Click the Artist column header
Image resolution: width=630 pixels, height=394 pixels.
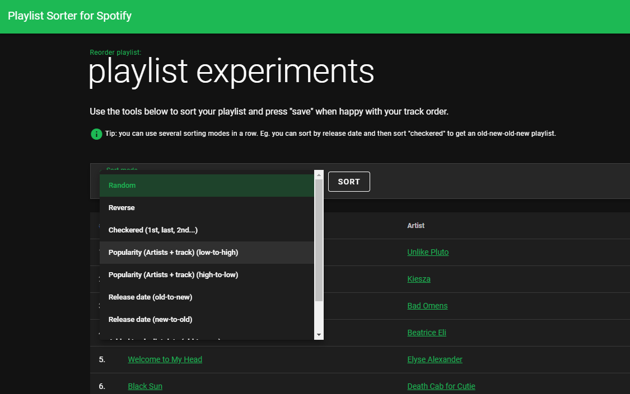[x=416, y=225]
